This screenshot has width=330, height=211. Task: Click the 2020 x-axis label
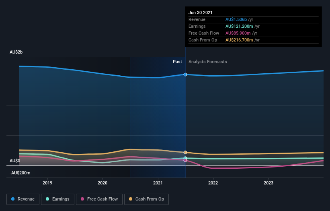(x=102, y=183)
